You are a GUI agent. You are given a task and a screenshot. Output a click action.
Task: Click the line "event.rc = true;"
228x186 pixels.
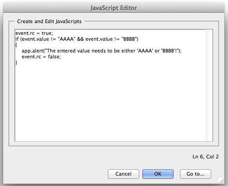(x=34, y=33)
